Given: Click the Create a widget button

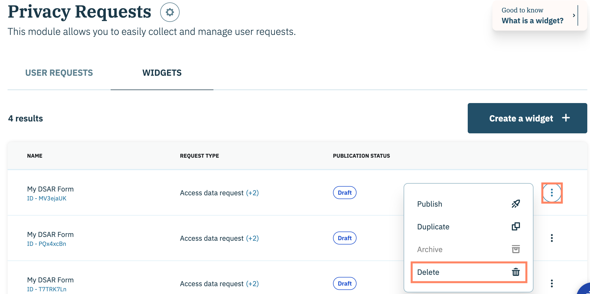Looking at the screenshot, I should tap(521, 118).
